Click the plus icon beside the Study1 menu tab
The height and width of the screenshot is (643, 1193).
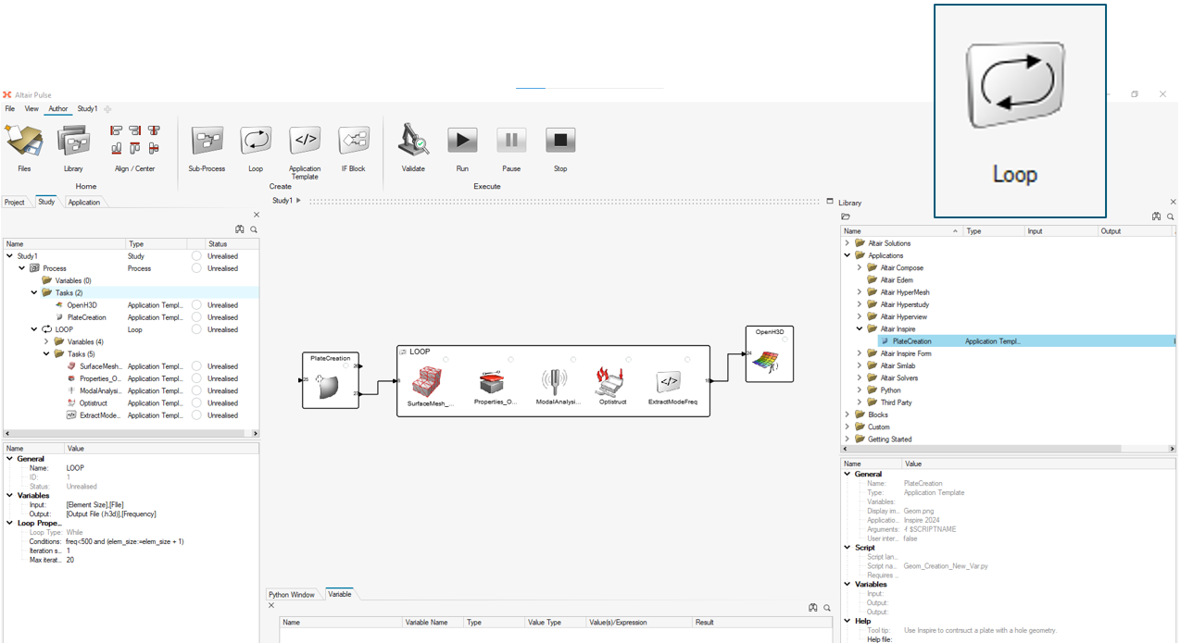tap(107, 109)
